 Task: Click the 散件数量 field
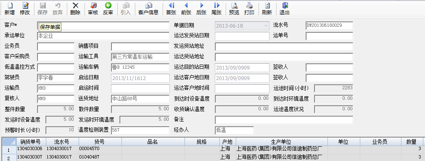[140, 109]
